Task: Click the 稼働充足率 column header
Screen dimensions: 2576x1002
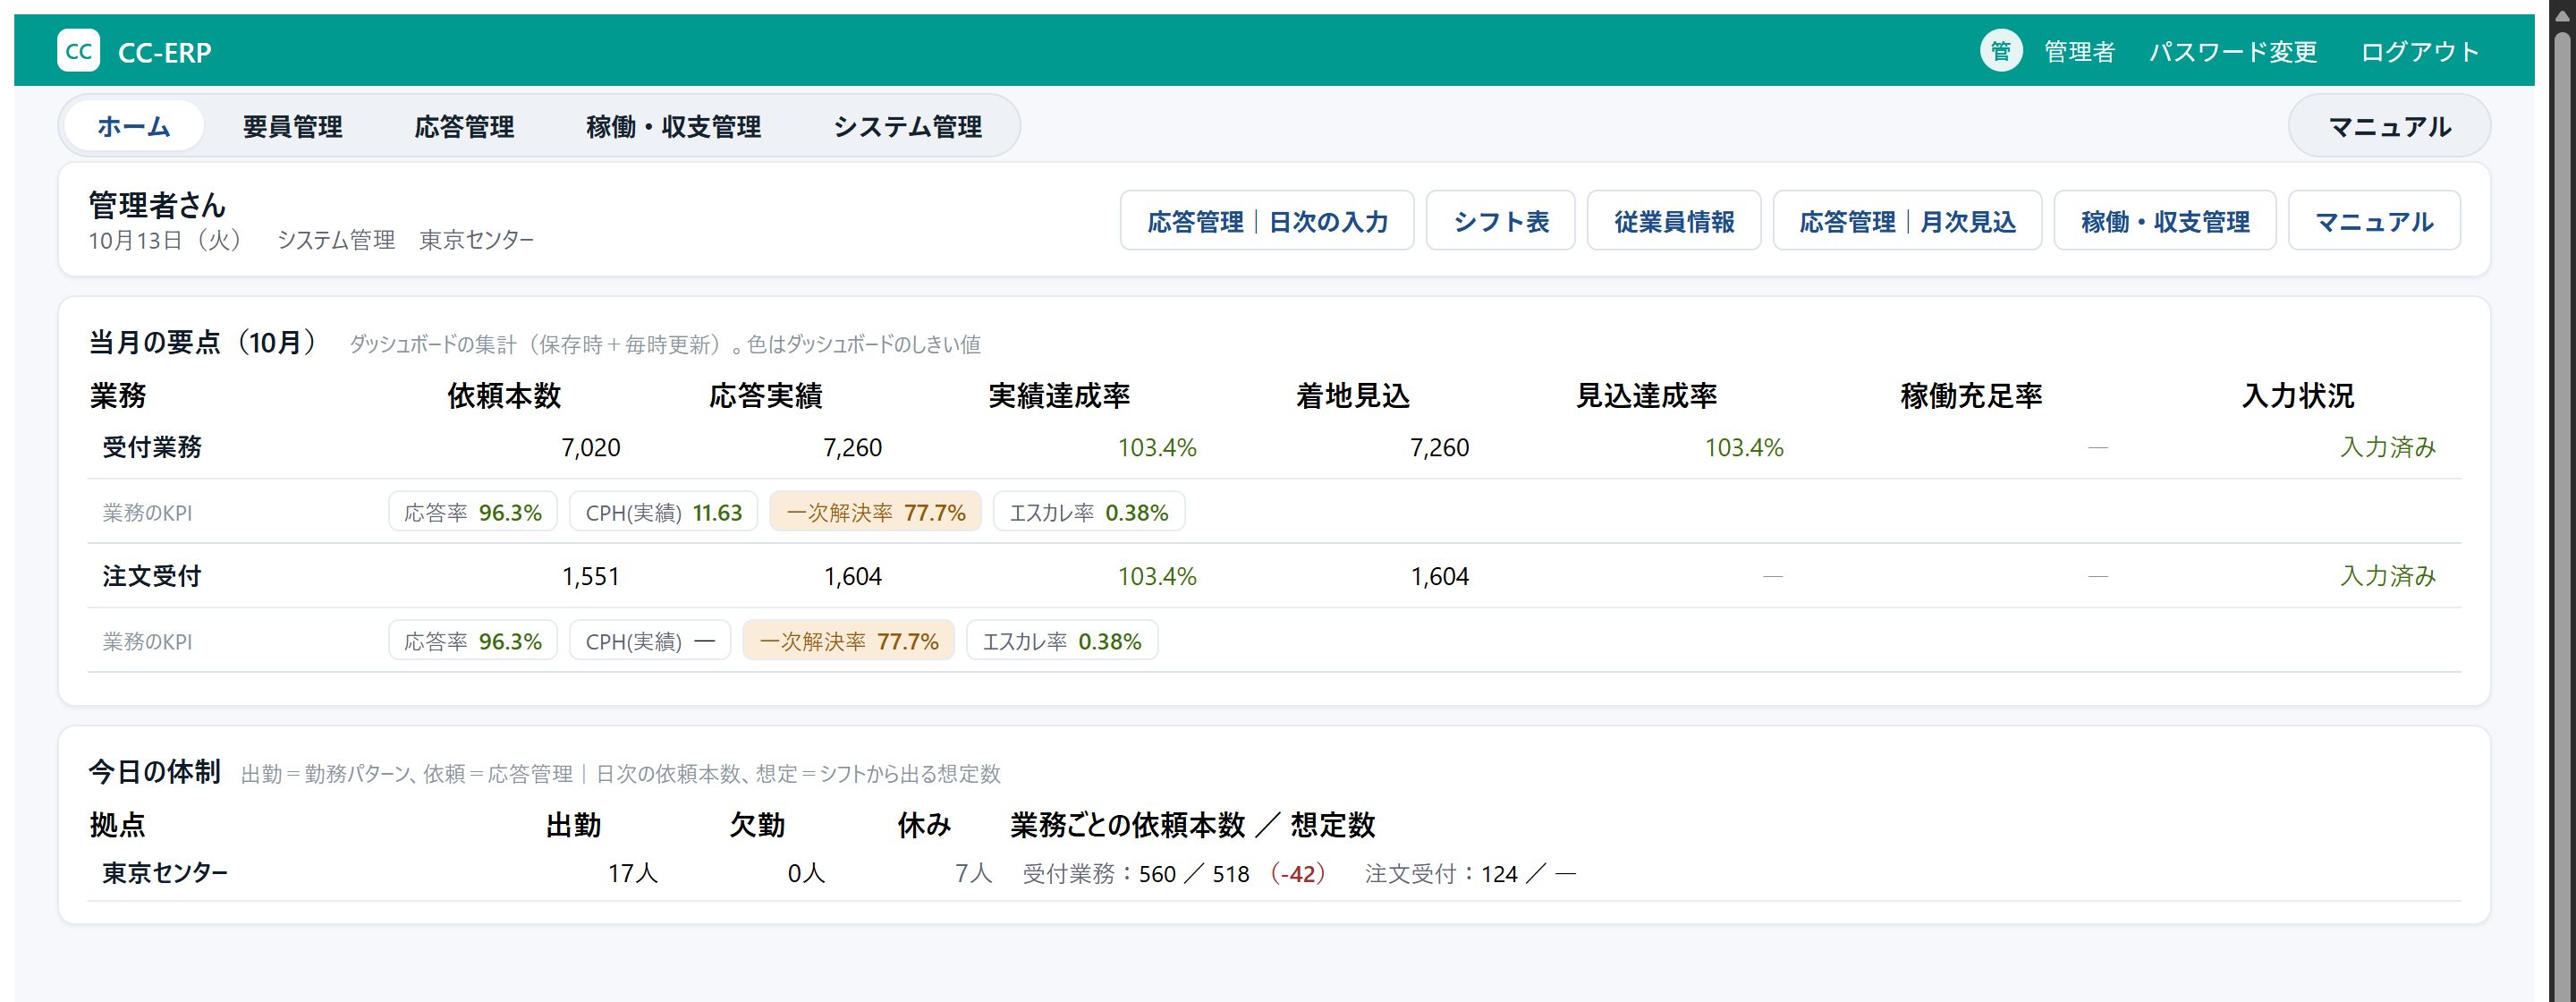Action: click(x=1971, y=396)
